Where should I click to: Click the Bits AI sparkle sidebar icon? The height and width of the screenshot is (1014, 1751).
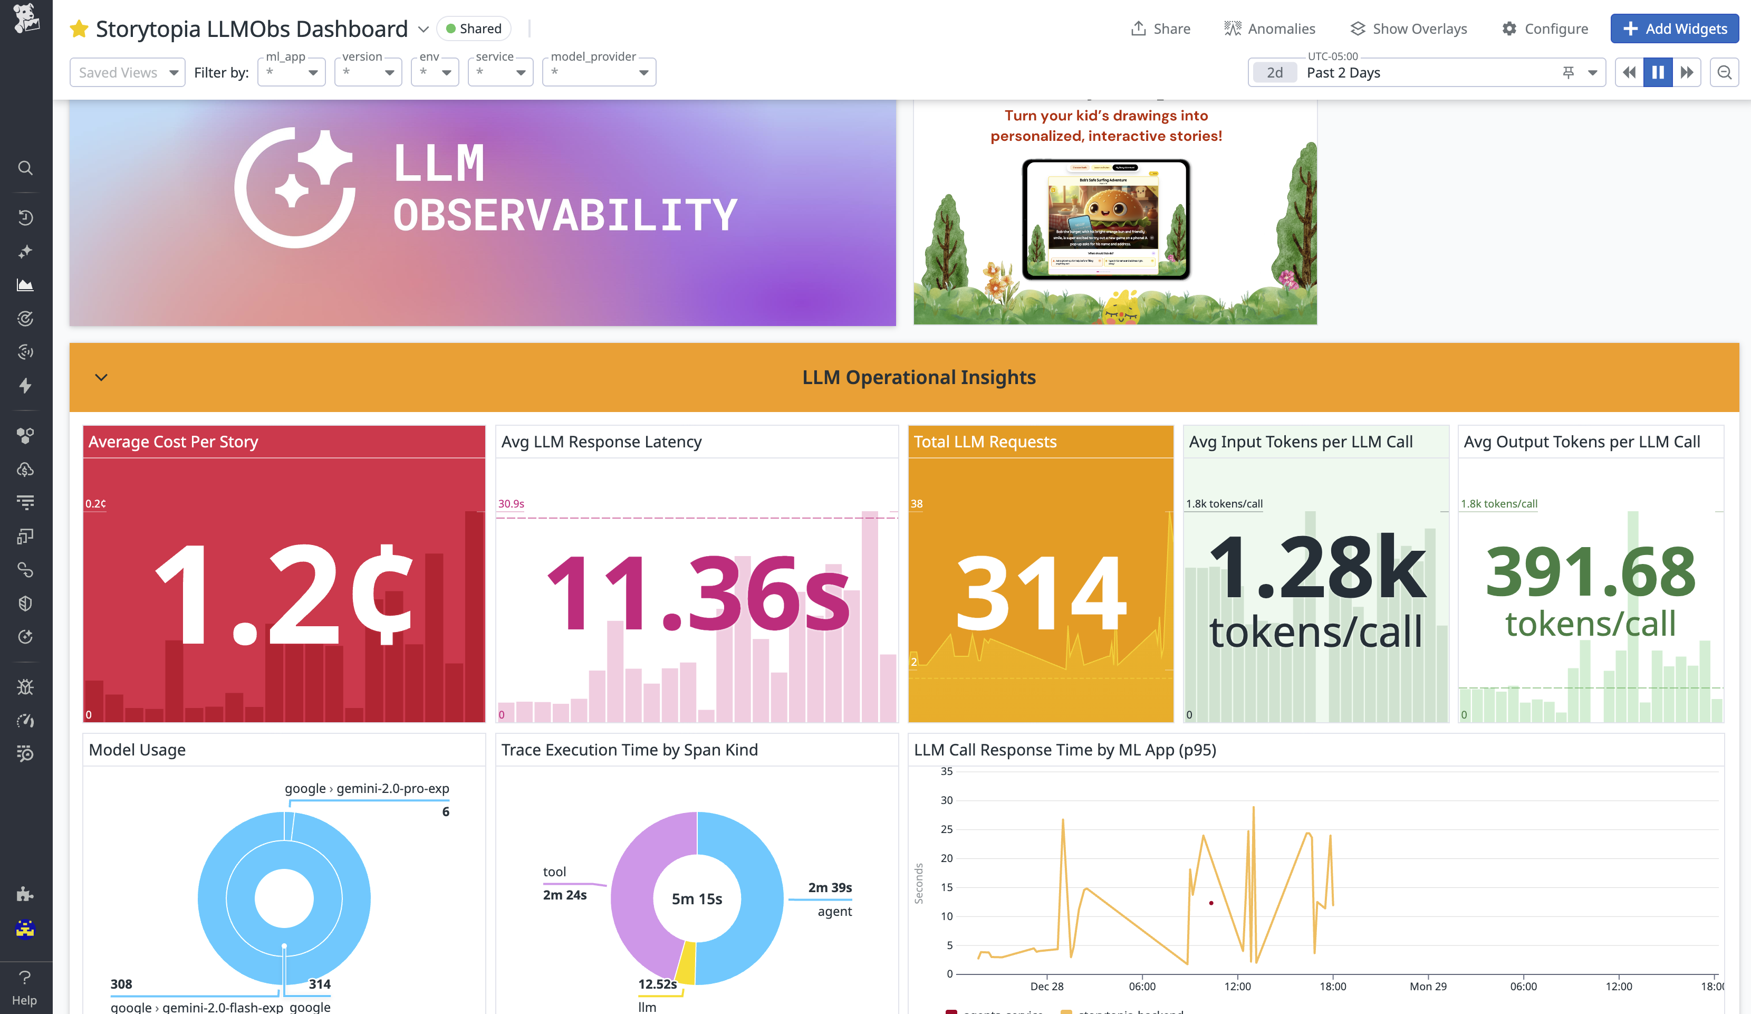25,252
